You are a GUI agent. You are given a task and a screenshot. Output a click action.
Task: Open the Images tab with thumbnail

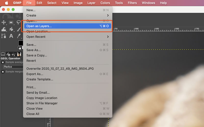tap(19, 54)
